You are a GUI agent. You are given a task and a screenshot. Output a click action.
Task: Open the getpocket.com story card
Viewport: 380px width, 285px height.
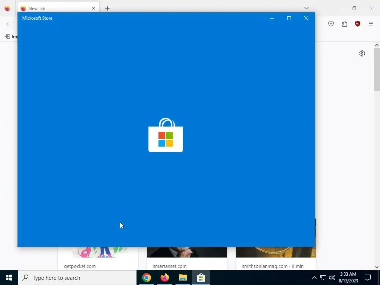coord(98,258)
